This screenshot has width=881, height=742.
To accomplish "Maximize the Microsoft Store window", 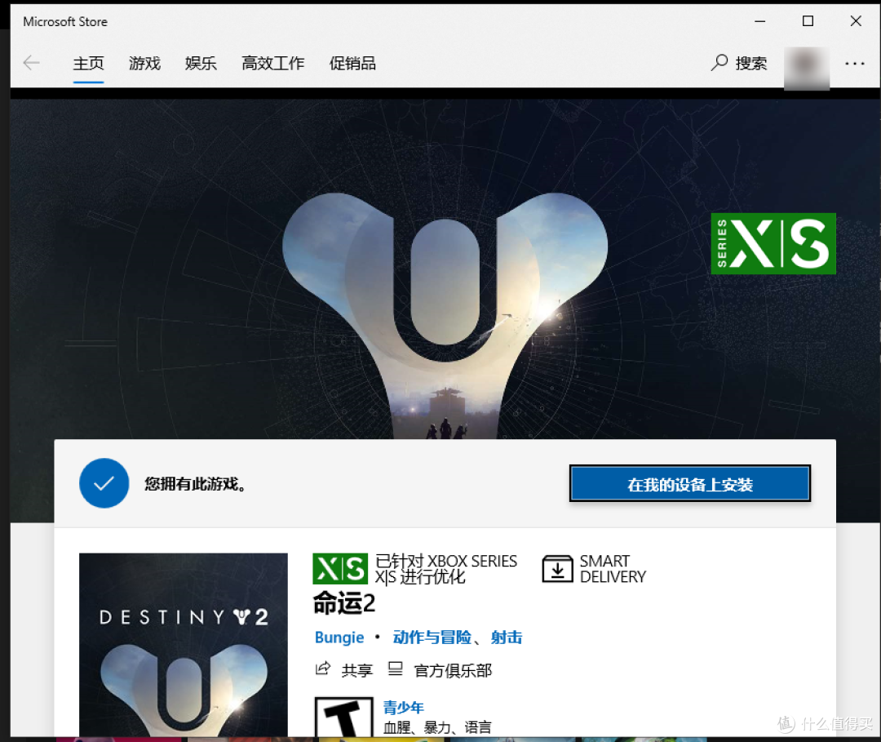I will (808, 21).
